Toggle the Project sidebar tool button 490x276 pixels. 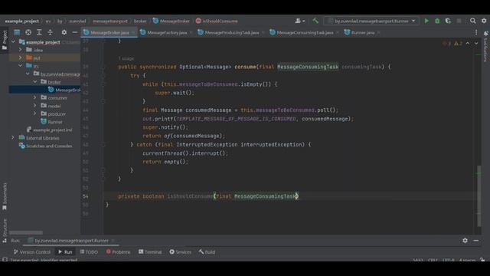5,40
